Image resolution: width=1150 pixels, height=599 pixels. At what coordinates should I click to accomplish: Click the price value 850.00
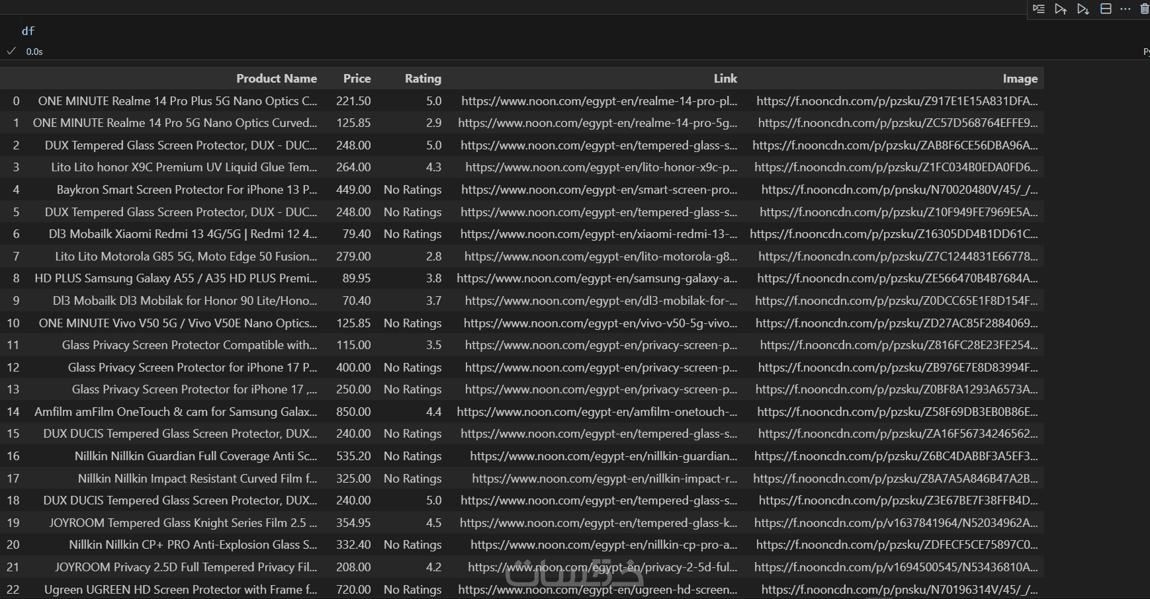353,412
